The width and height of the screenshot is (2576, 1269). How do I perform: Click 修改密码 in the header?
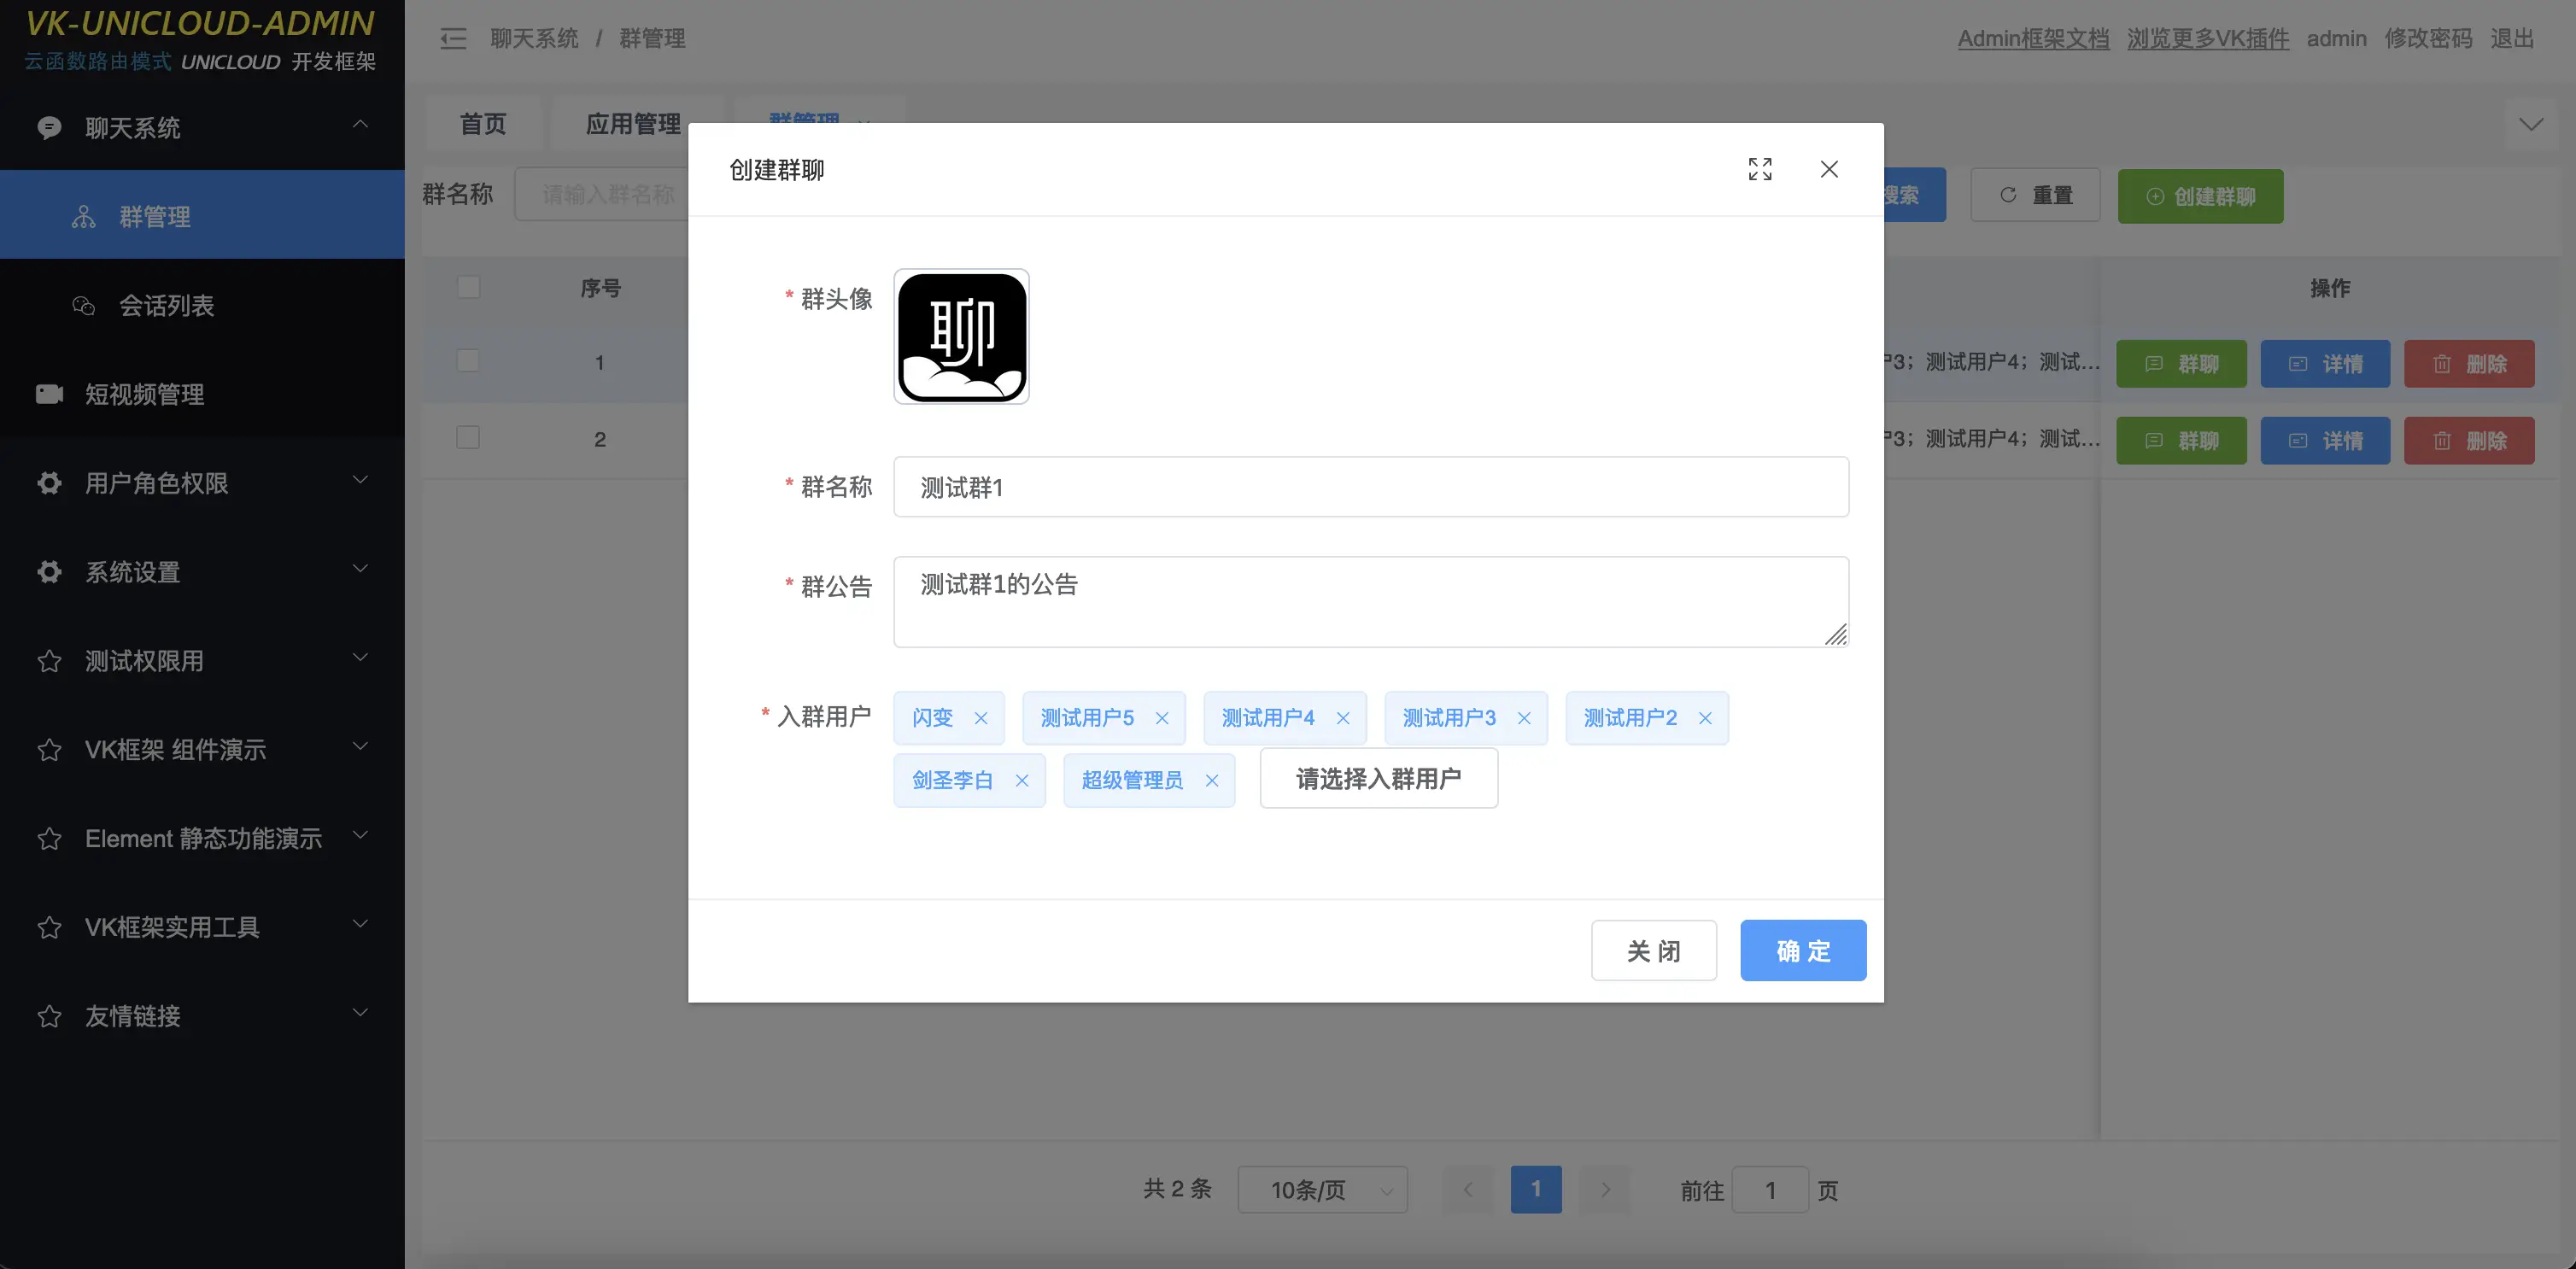[2428, 38]
